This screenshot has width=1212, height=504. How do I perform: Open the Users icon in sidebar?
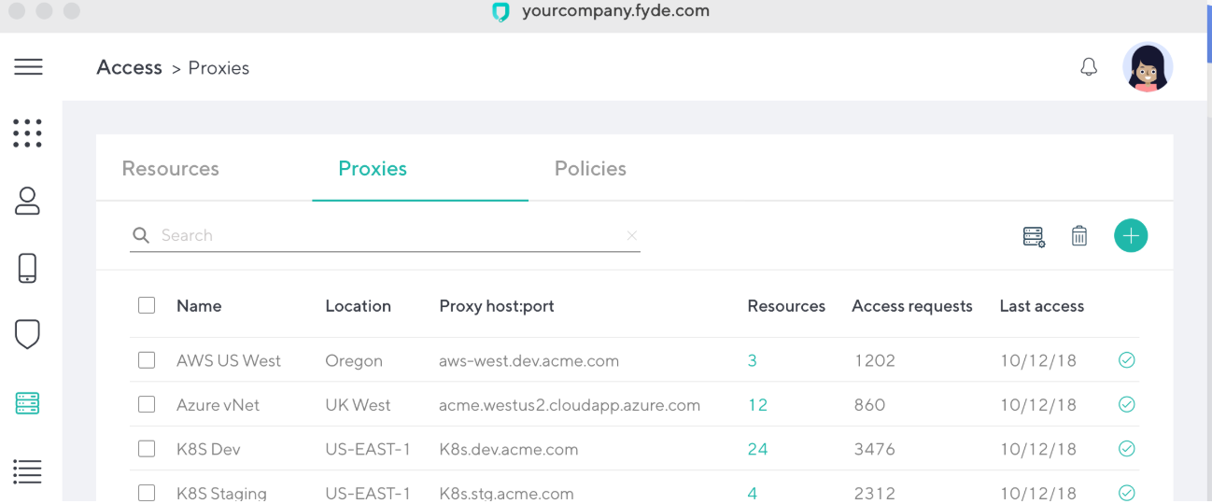click(x=28, y=201)
